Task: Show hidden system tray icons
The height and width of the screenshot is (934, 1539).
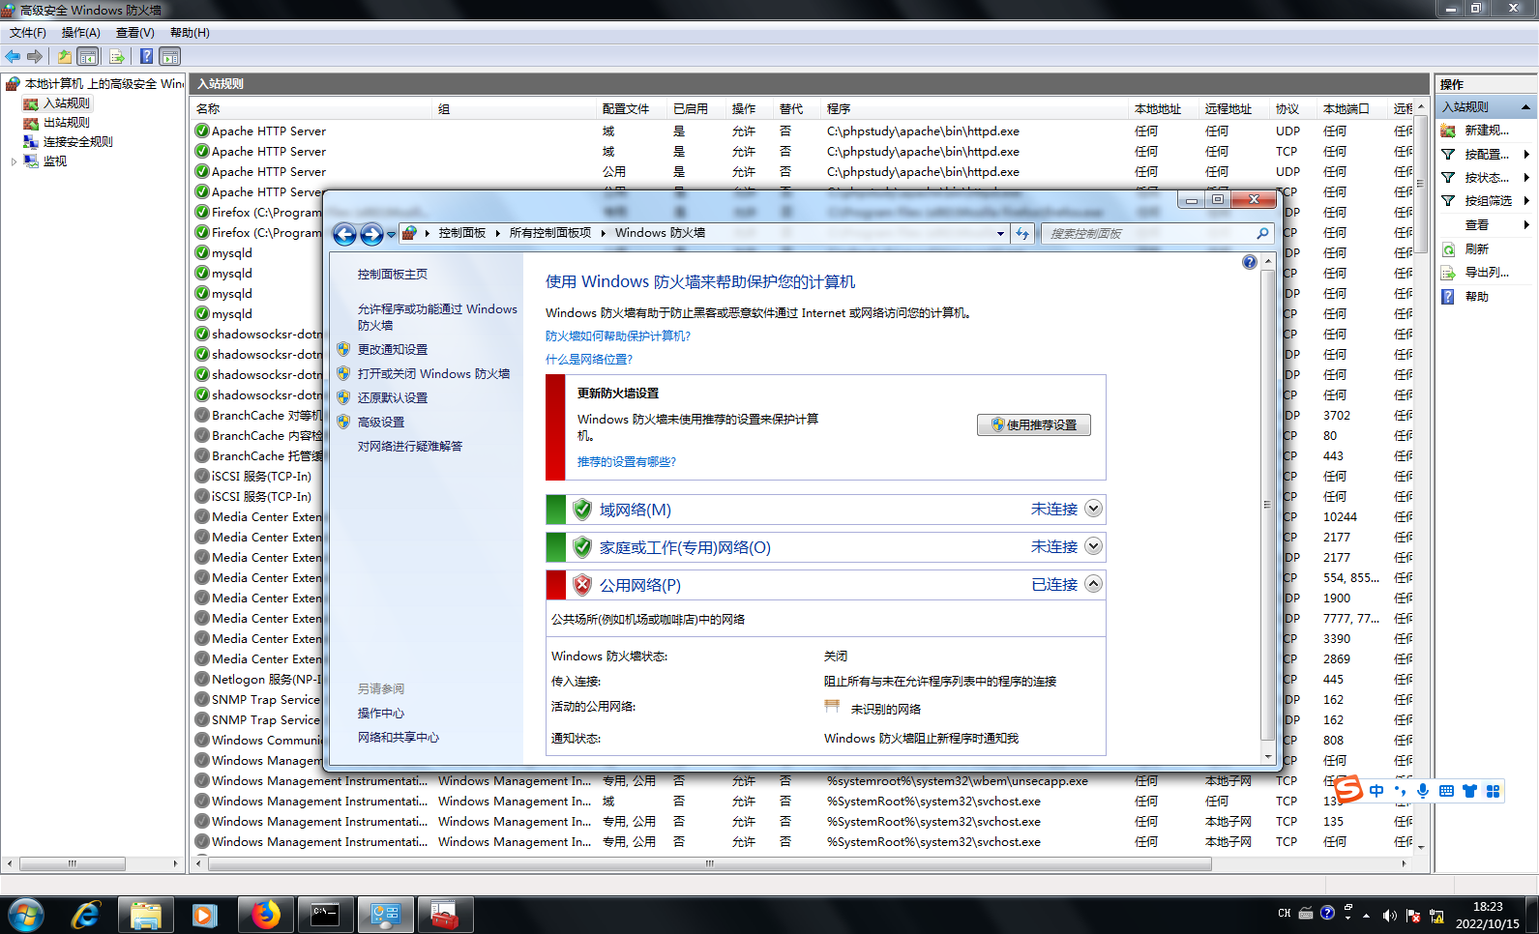Action: click(x=1366, y=915)
